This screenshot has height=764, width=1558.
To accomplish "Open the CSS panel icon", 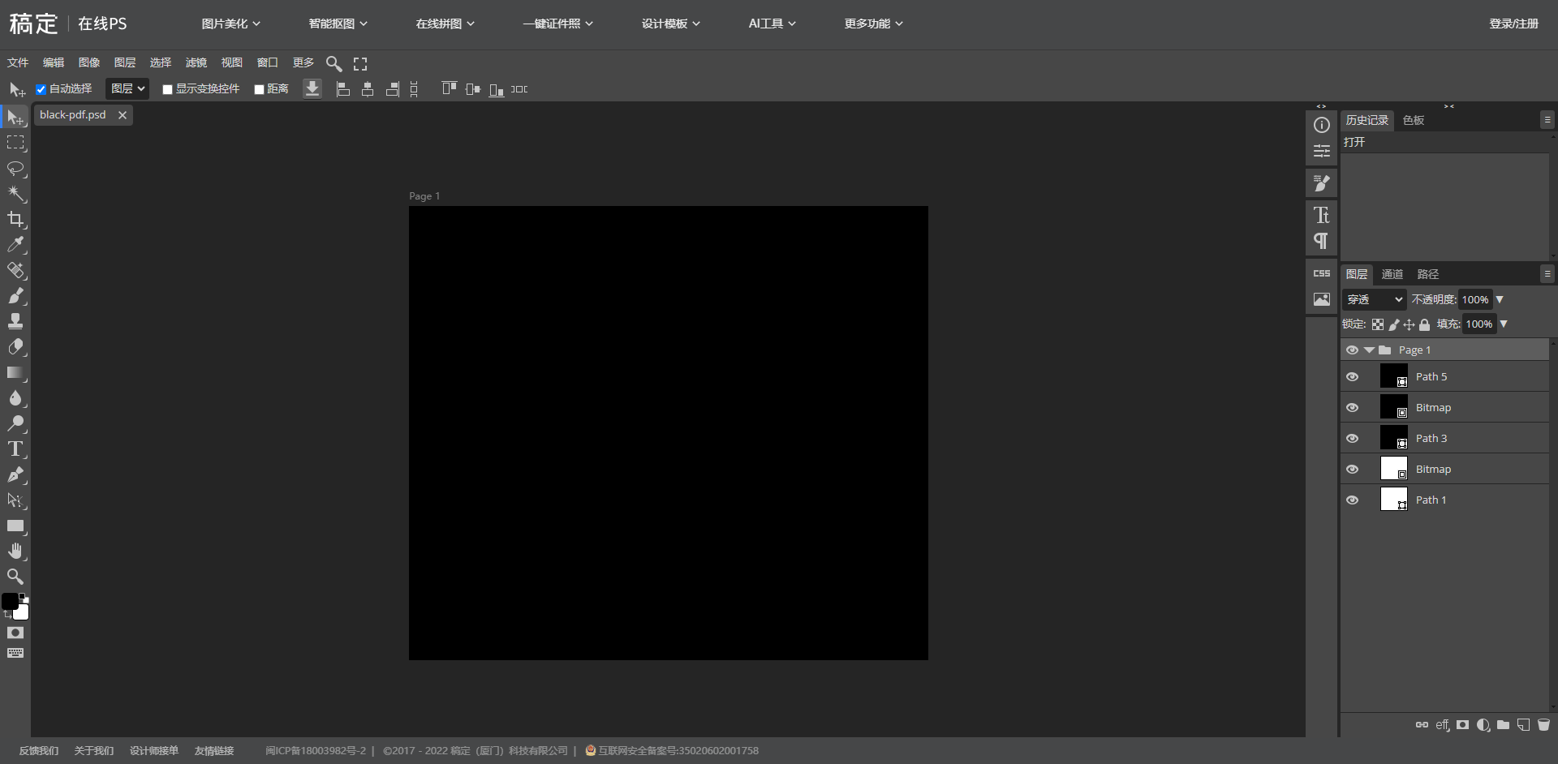I will [1322, 274].
